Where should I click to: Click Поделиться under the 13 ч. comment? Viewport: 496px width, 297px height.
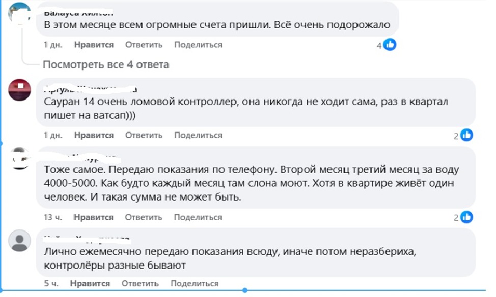tap(198, 217)
